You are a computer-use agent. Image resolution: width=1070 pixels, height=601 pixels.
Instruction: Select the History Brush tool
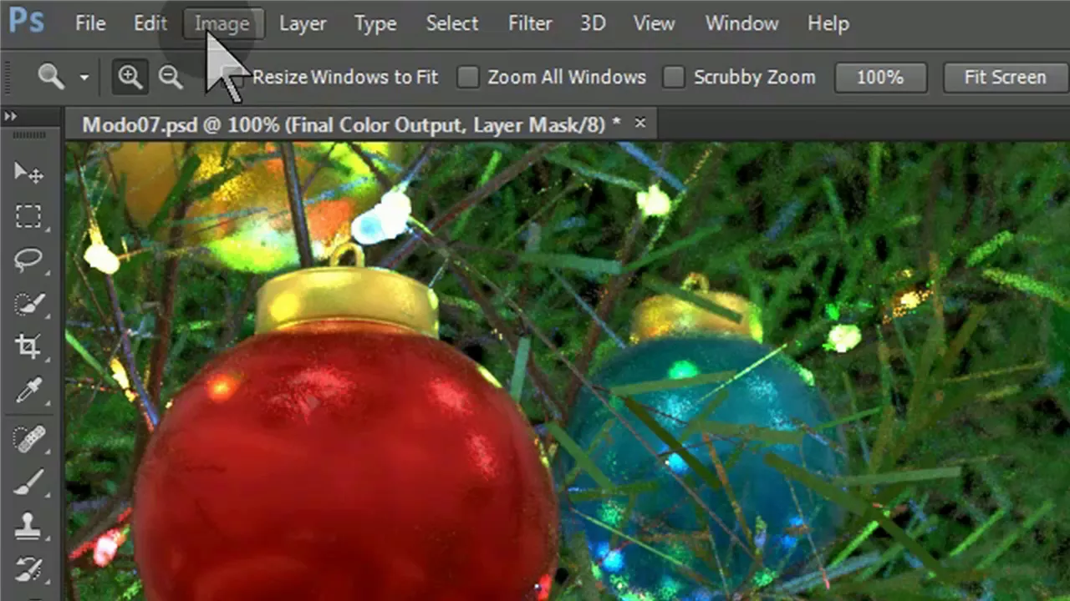[29, 569]
